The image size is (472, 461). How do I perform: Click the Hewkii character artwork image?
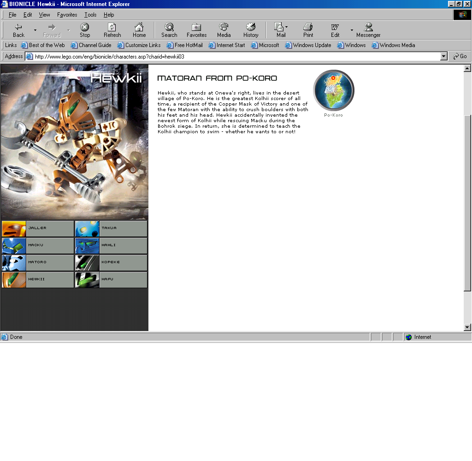[x=74, y=142]
